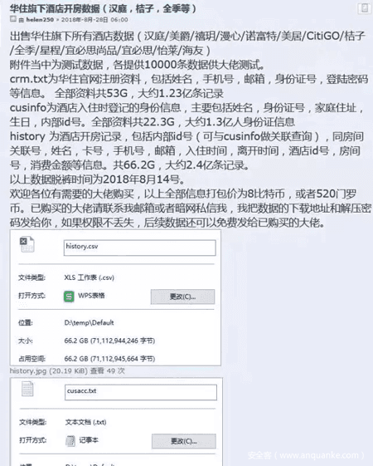373x466 pixels.
Task: Click the file type 文本文档 (.txt)
Action: tap(85, 422)
